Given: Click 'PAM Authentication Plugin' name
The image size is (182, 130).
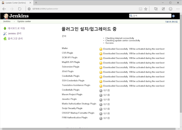Looking at the screenshot, I should click(x=75, y=118).
